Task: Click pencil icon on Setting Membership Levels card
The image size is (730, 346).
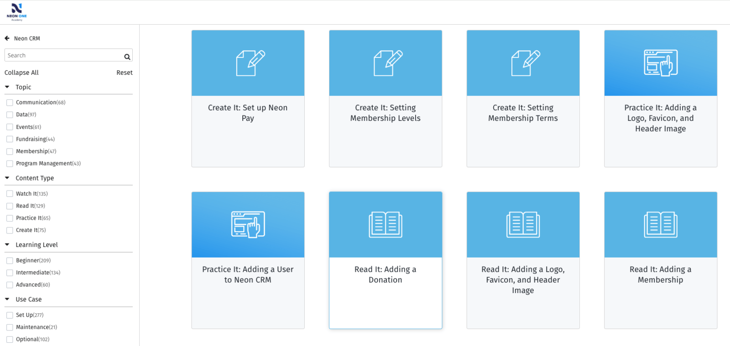Action: tap(388, 63)
